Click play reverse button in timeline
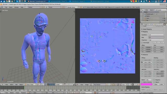Viewport: 167px width, 94px height. point(73,93)
